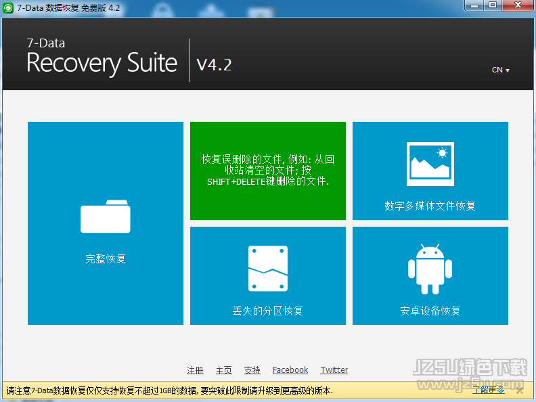Select the 丢失的分区恢复 label

click(267, 311)
